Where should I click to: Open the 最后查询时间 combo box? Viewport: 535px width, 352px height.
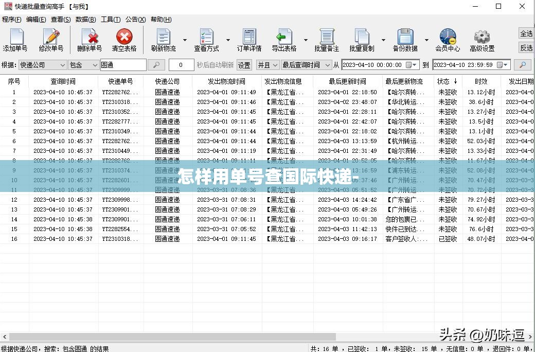click(x=307, y=65)
